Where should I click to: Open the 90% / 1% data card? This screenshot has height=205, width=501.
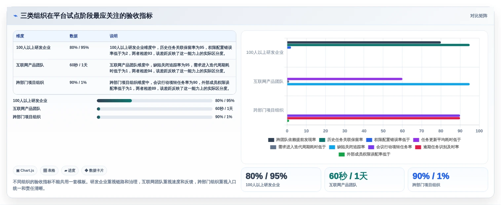pyautogui.click(x=448, y=180)
